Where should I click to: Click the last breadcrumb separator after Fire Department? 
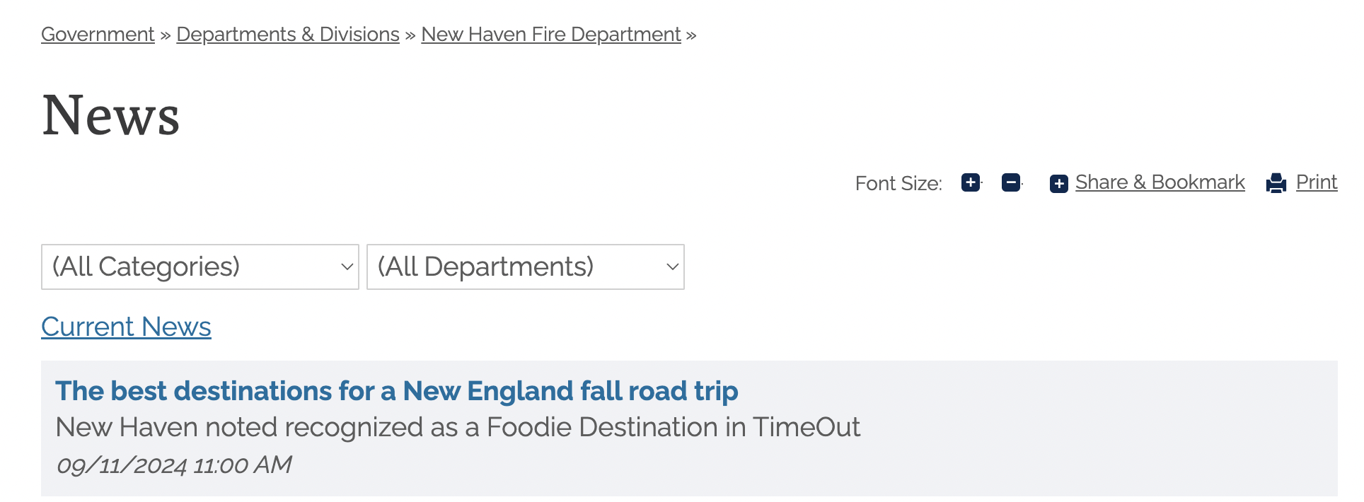tap(691, 35)
